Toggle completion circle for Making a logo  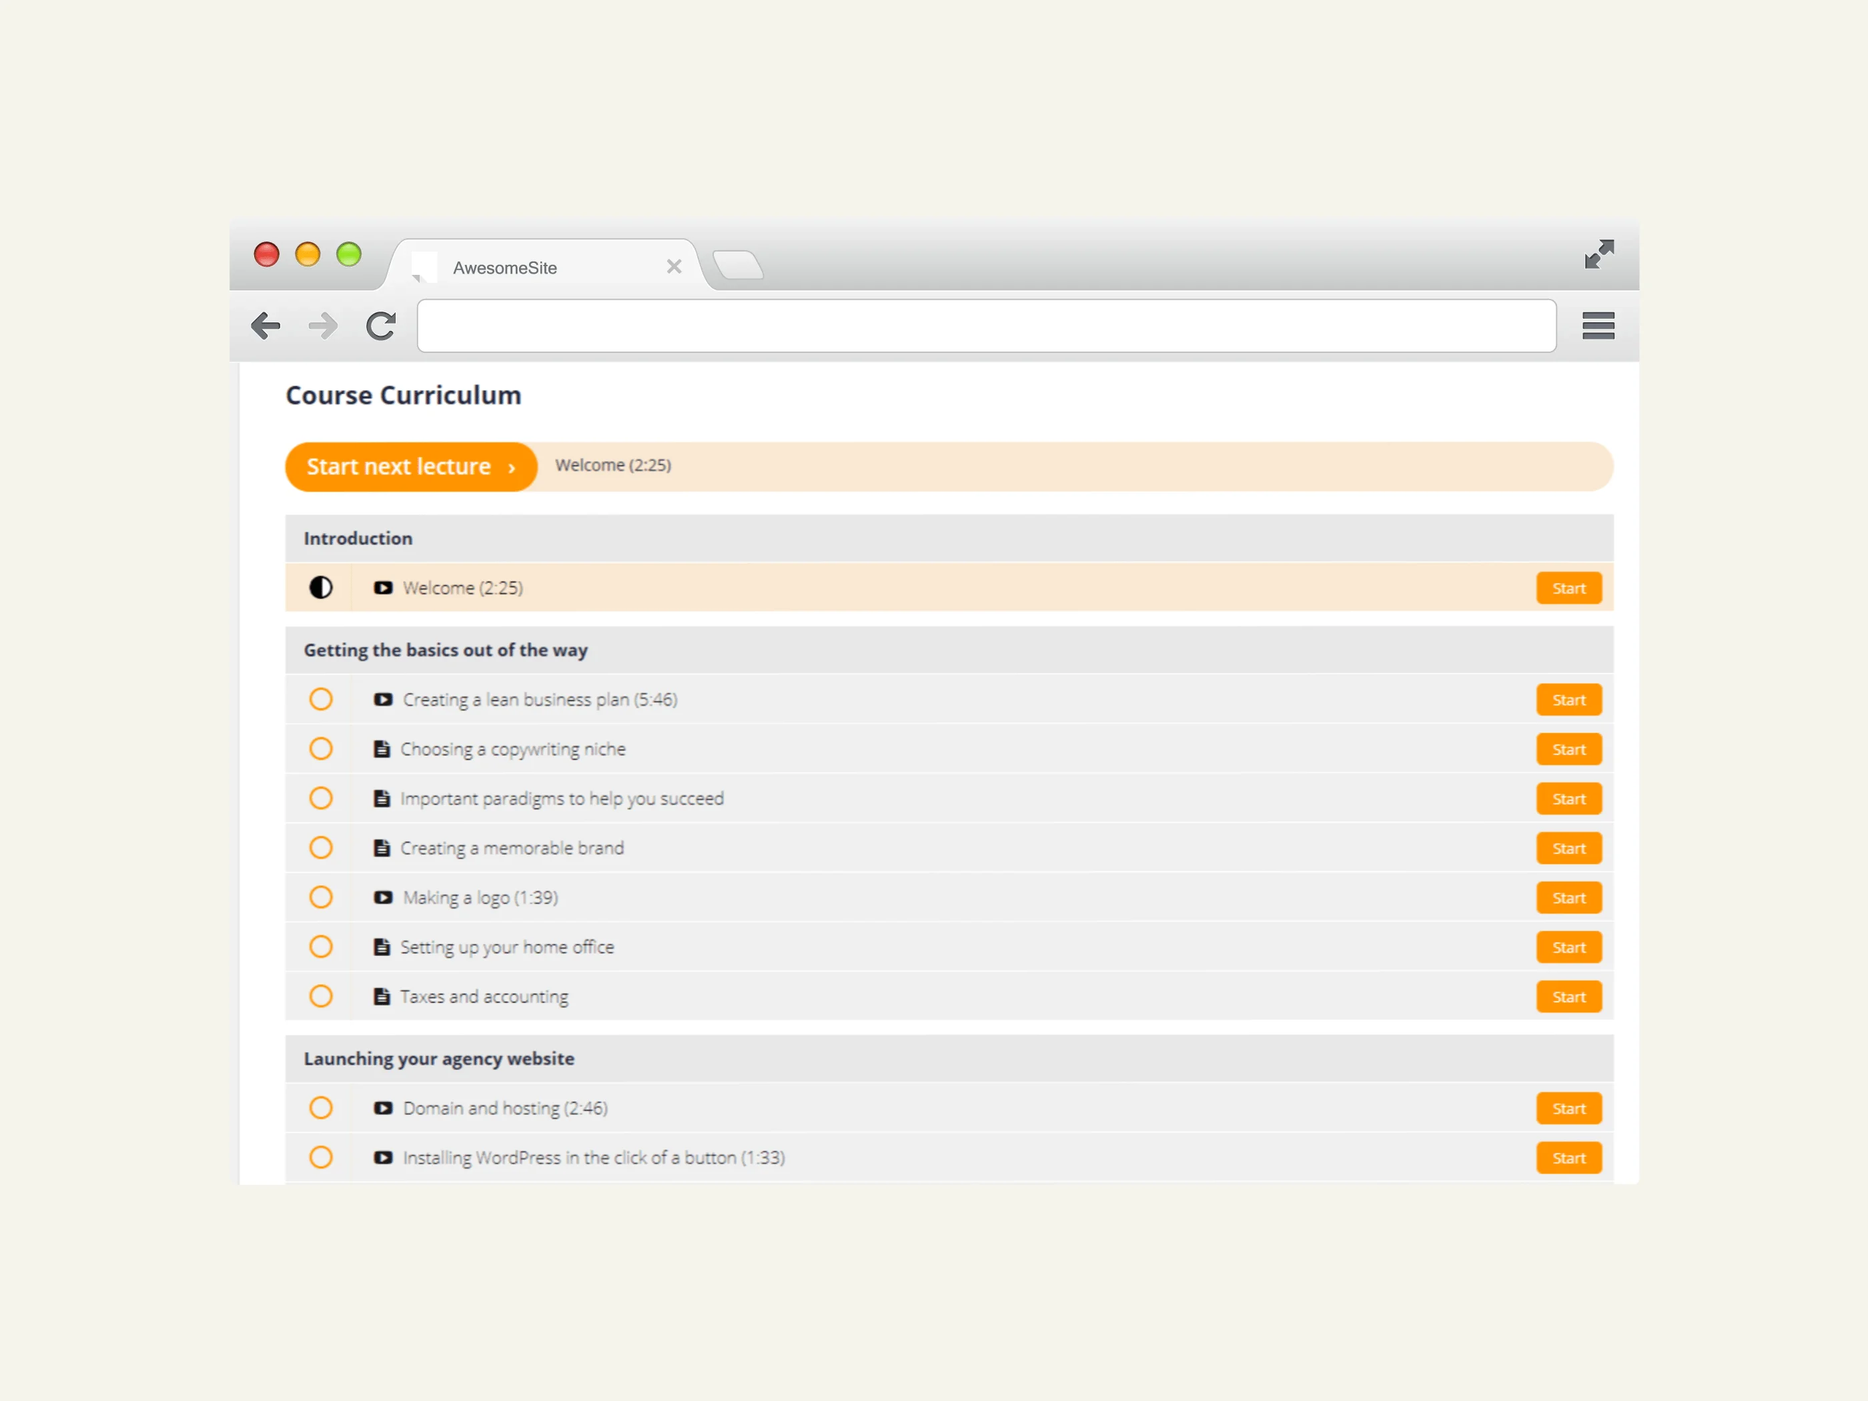(321, 897)
